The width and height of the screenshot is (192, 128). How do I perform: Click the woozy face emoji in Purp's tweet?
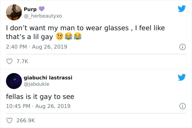(x=60, y=37)
